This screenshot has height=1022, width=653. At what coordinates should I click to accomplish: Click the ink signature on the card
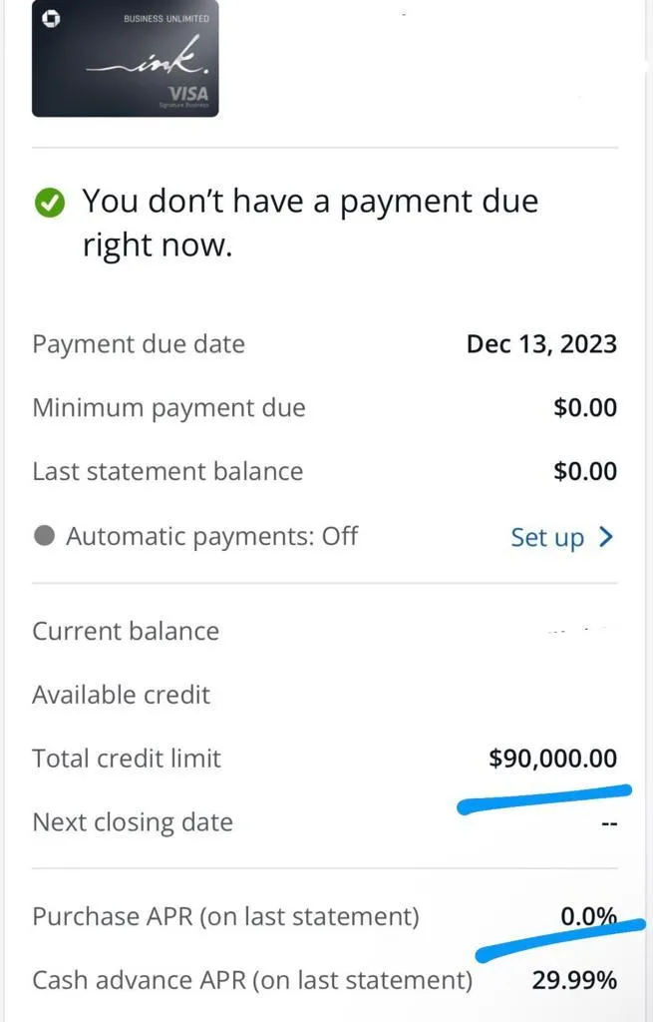coord(149,57)
